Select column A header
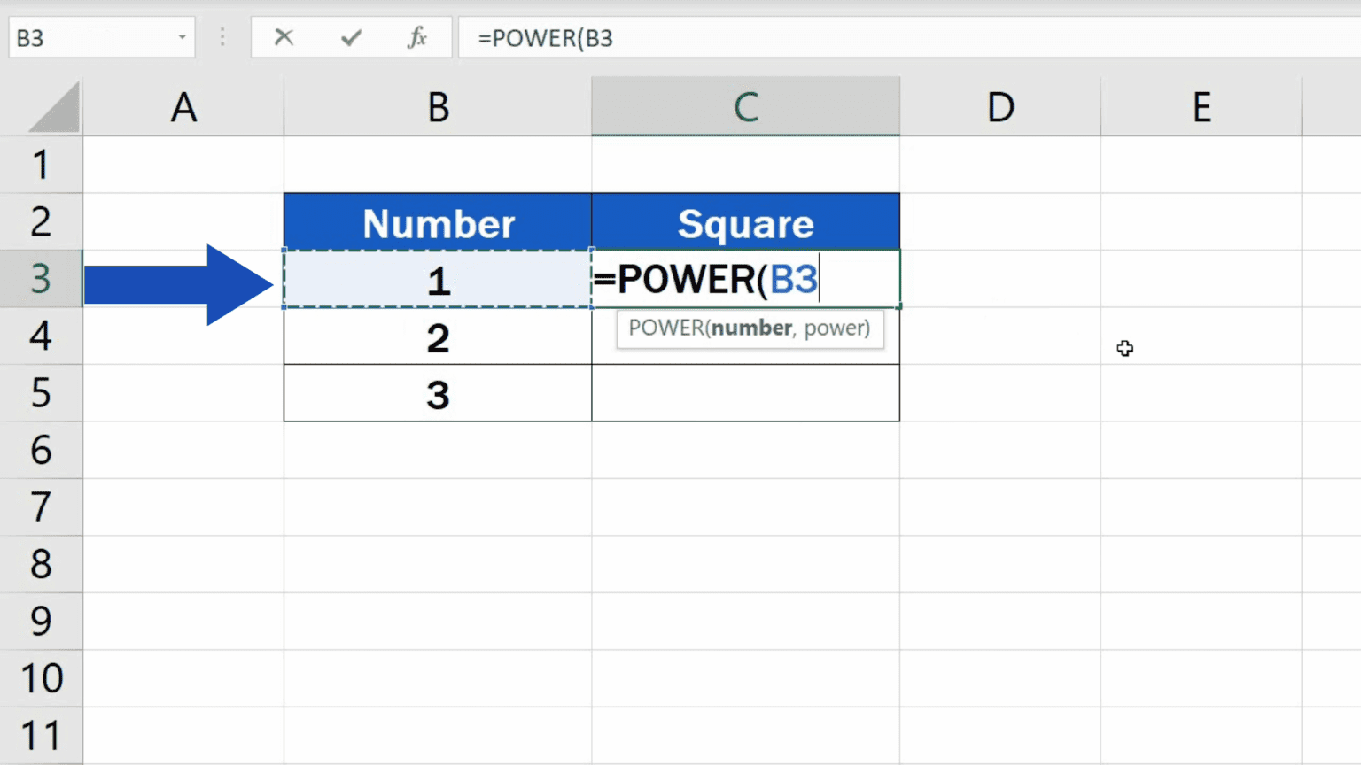 coord(183,105)
